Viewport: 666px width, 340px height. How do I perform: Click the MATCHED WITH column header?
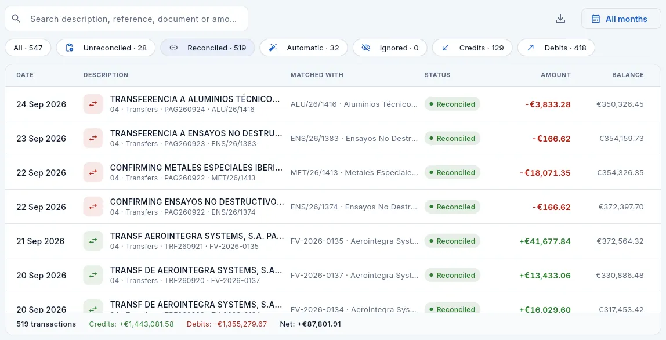tap(317, 75)
